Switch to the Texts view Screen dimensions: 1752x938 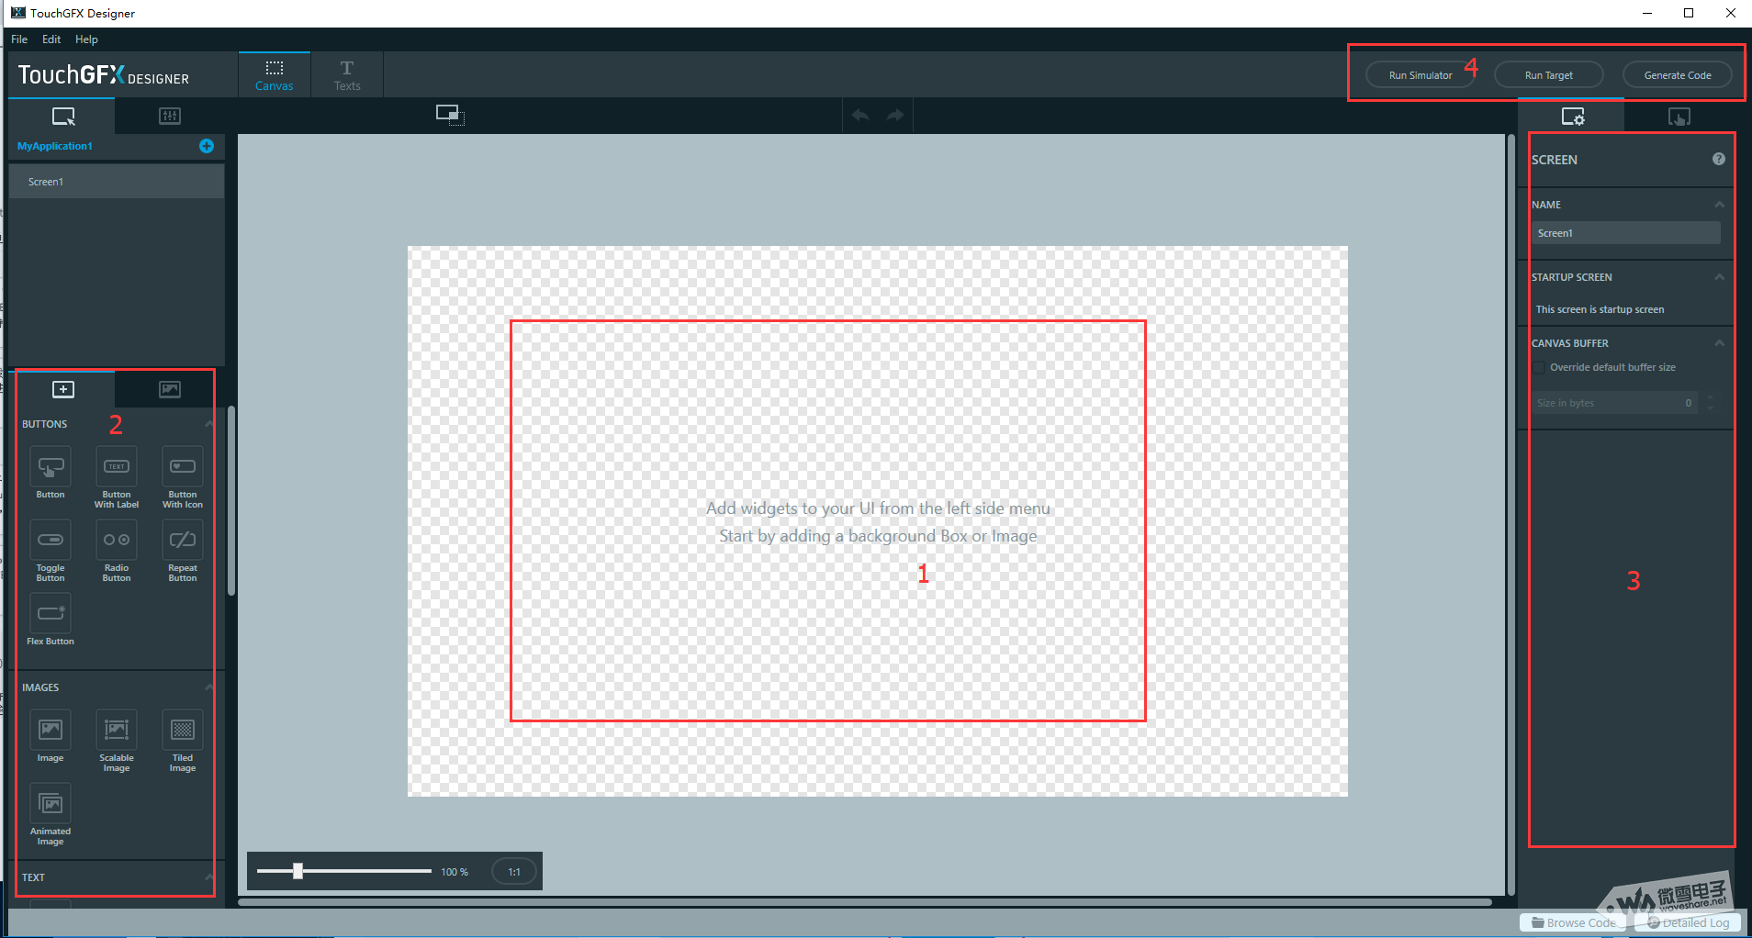click(x=347, y=75)
